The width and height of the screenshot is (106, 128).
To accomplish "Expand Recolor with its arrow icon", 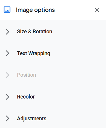I will coord(7,97).
